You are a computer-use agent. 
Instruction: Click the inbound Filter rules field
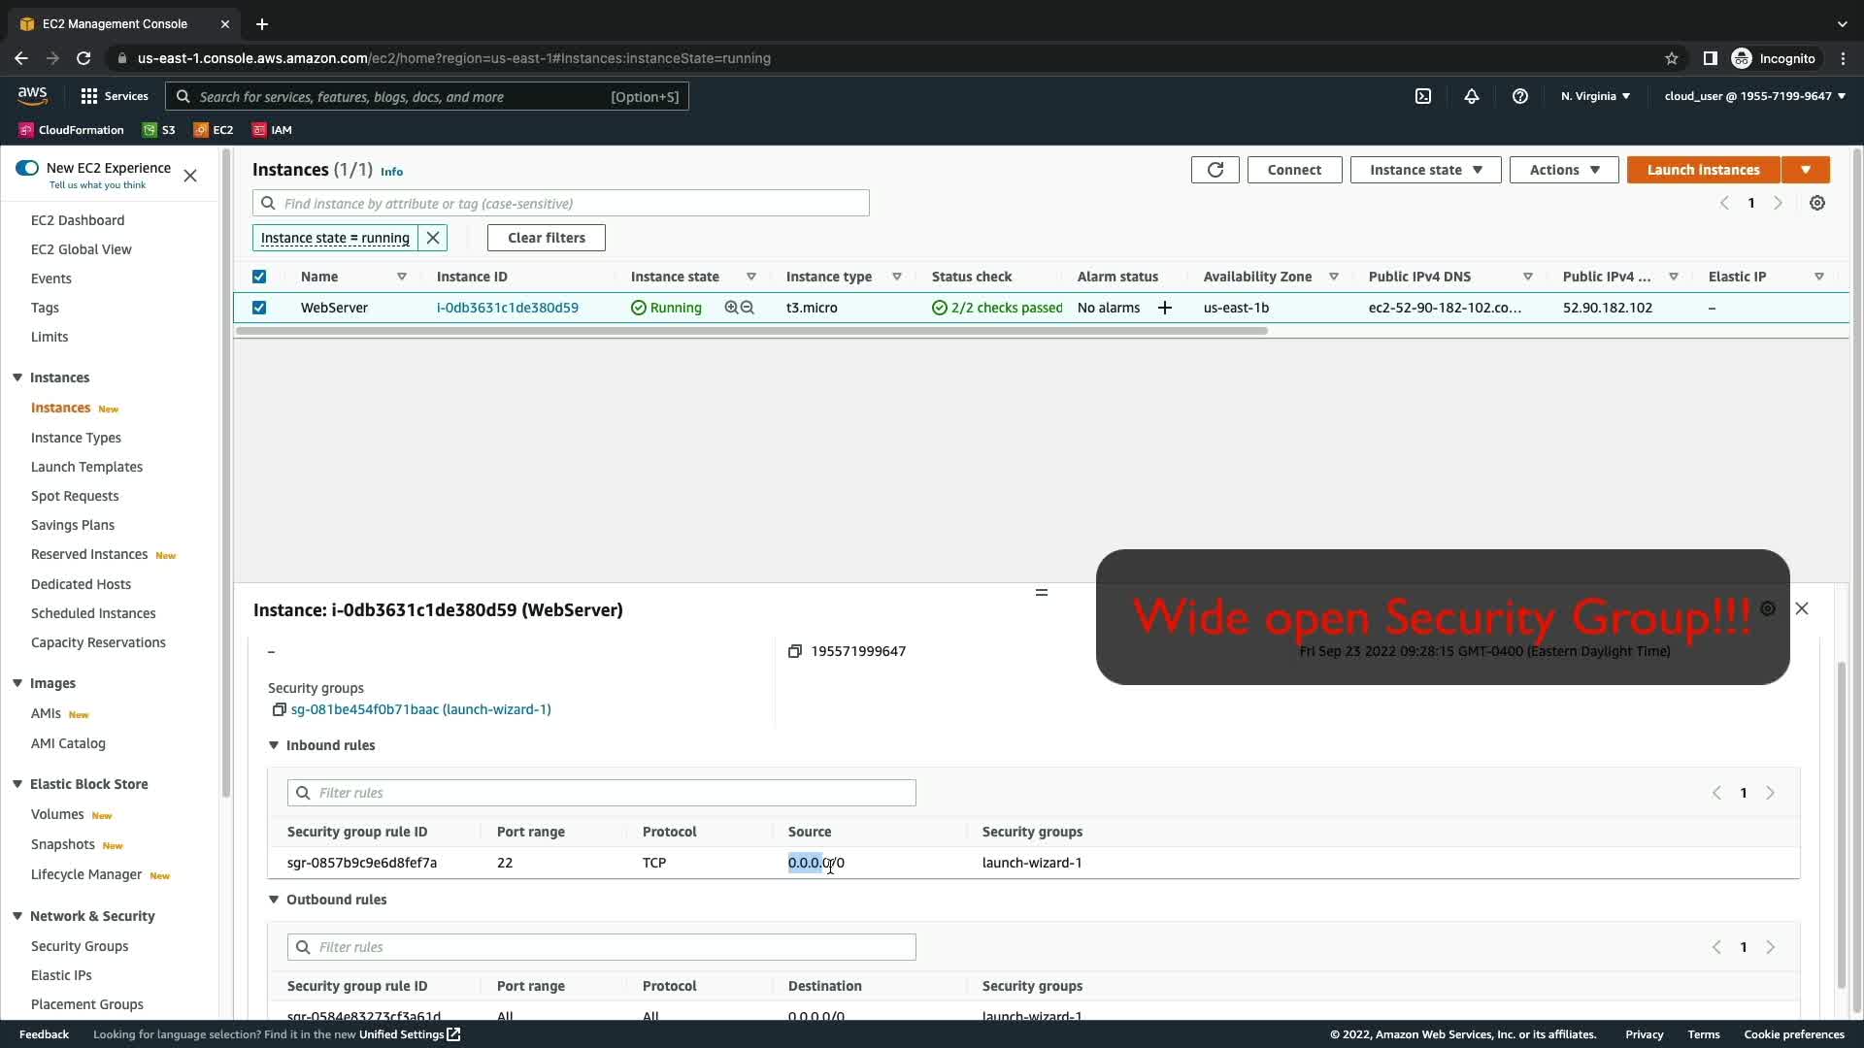[x=602, y=793]
